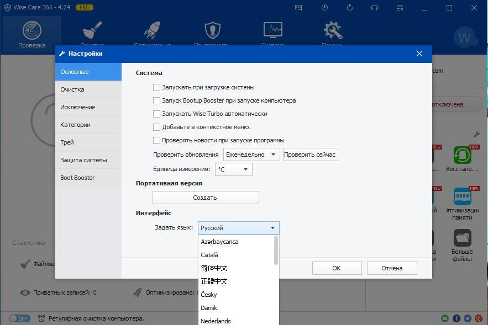The height and width of the screenshot is (325, 488).
Task: Close the Настройки dialog
Action: point(419,54)
